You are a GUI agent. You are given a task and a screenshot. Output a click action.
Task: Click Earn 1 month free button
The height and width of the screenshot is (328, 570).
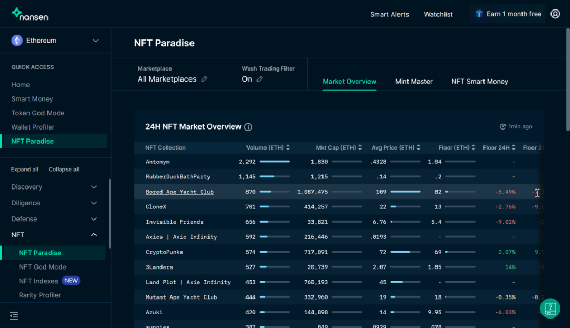point(508,14)
